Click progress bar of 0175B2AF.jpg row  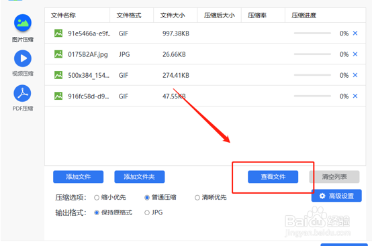click(x=312, y=54)
